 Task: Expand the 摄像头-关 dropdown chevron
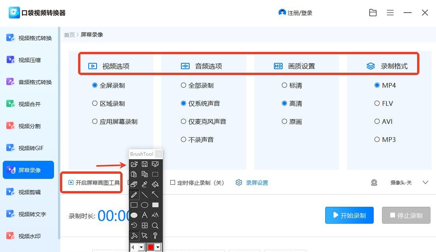(425, 182)
